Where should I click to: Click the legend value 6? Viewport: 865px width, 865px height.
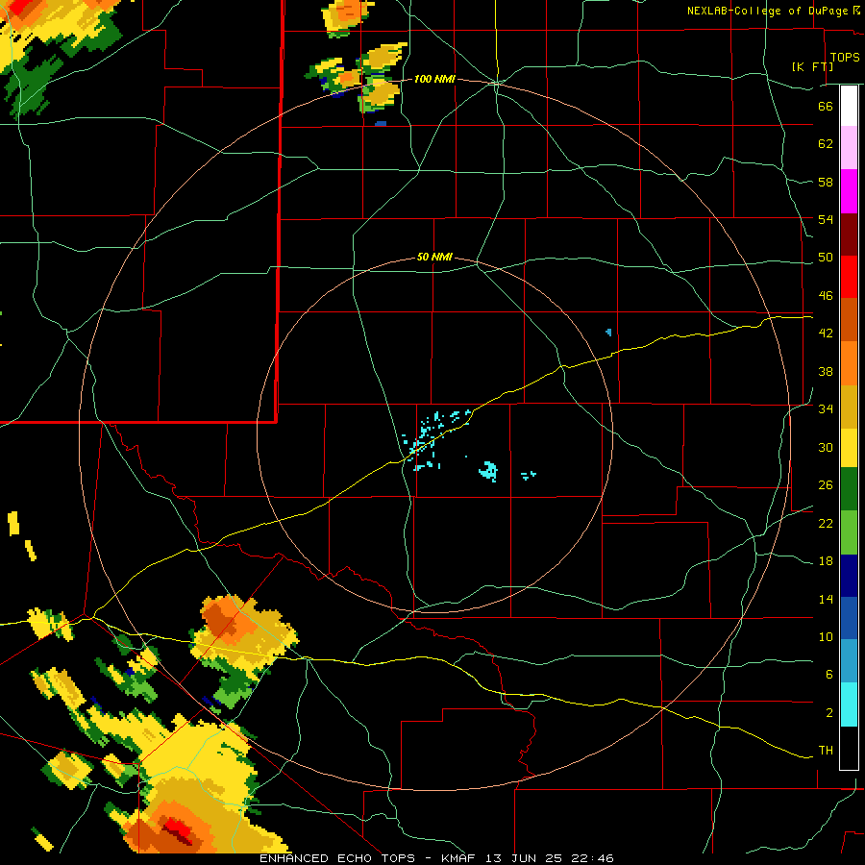828,674
